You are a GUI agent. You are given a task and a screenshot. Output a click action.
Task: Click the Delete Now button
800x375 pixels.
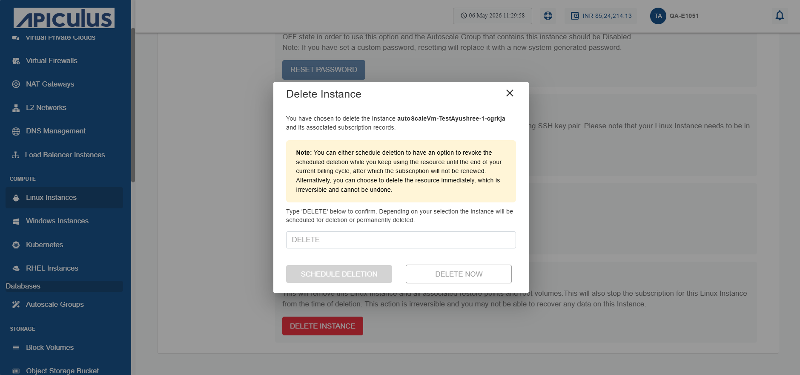click(x=459, y=274)
